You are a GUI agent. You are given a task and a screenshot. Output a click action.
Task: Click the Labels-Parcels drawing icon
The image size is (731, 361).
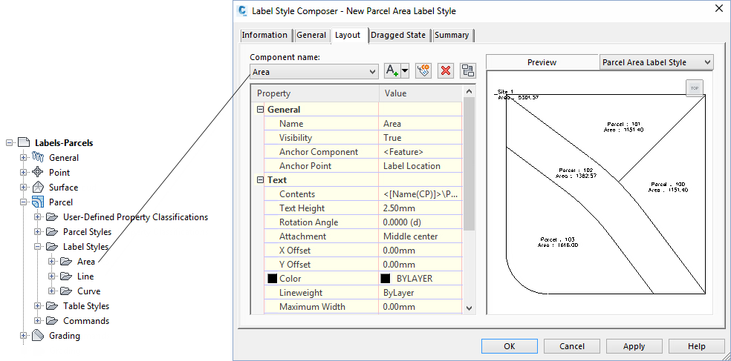(24, 143)
